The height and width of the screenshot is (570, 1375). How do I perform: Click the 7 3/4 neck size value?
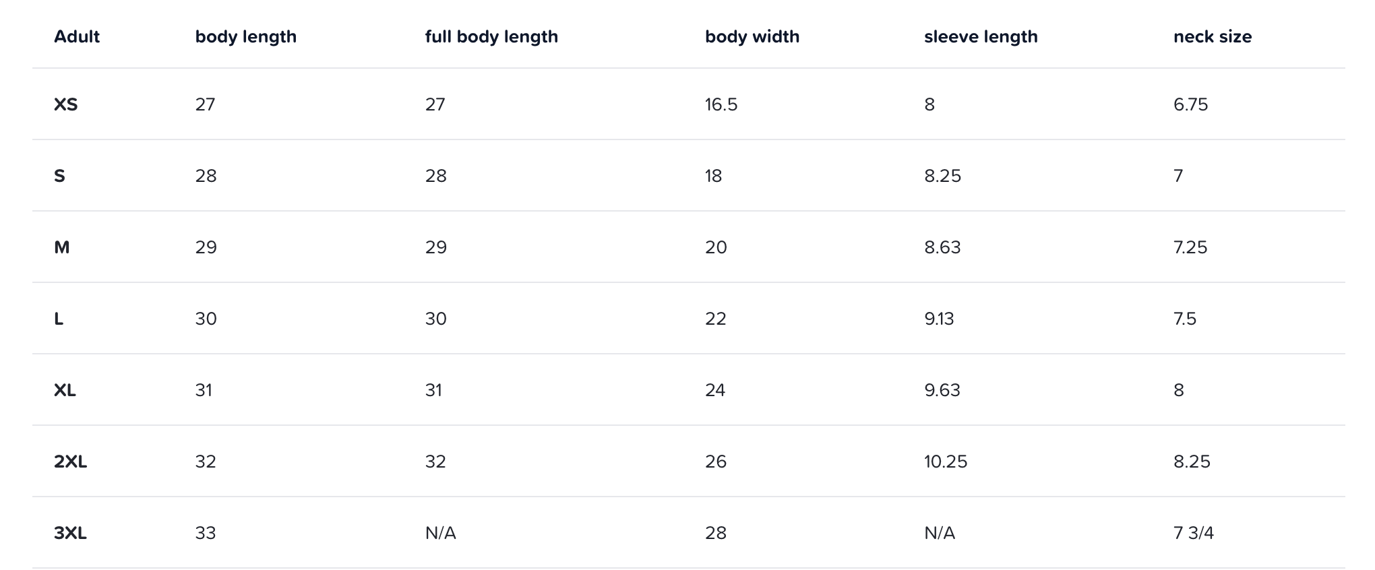[x=1193, y=533]
